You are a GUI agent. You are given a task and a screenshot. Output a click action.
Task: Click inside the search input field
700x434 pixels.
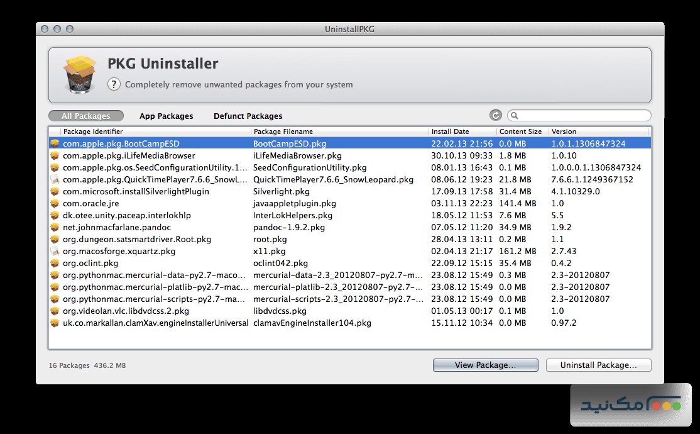pos(578,115)
